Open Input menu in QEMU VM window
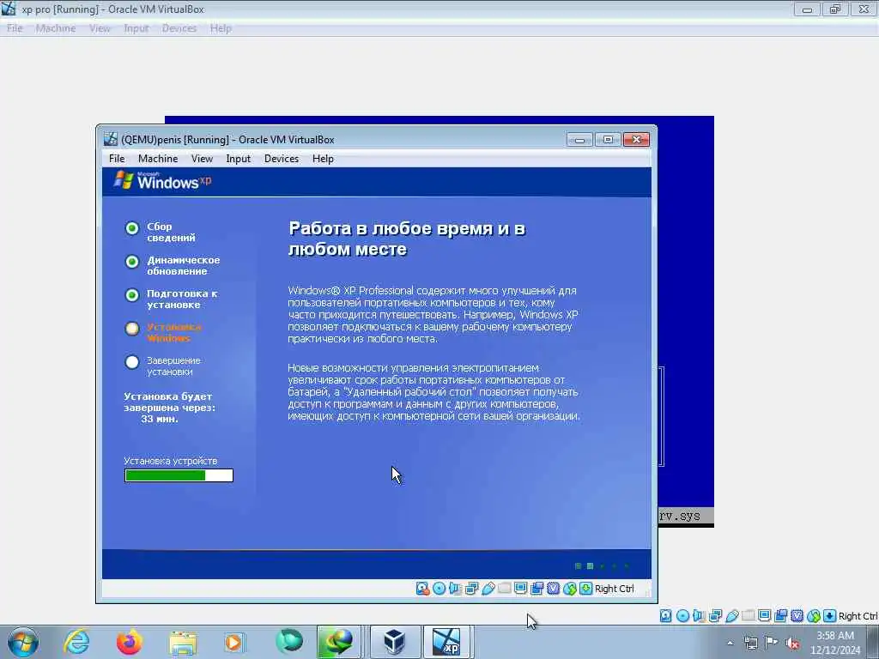This screenshot has width=879, height=659. [x=239, y=159]
